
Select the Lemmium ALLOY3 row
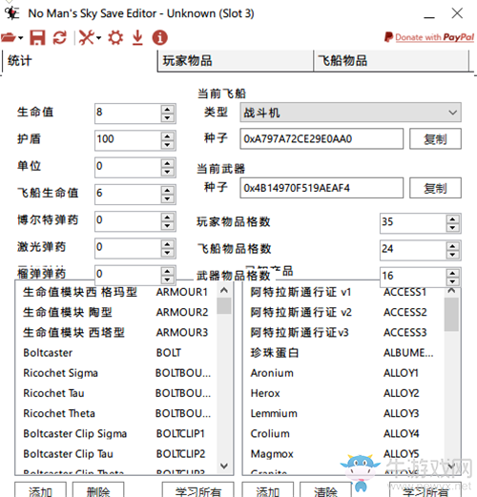coord(343,413)
